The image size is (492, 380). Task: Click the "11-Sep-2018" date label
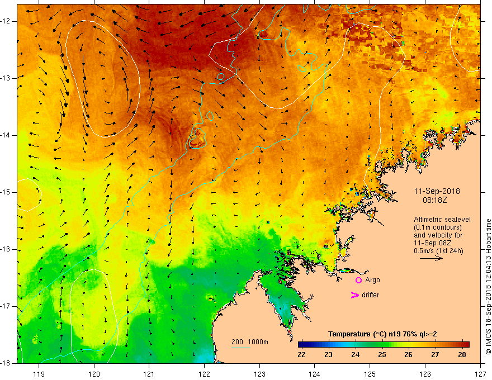tap(437, 191)
